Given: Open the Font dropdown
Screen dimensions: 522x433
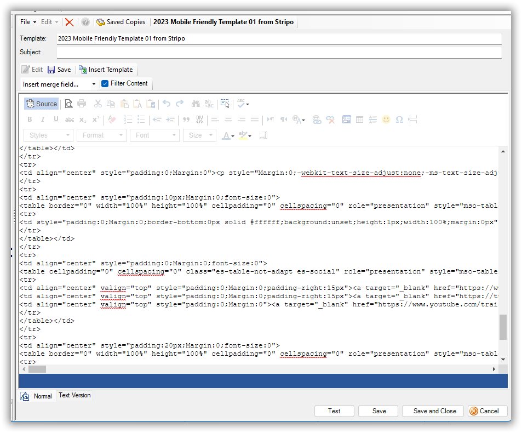Looking at the screenshot, I should tap(155, 135).
